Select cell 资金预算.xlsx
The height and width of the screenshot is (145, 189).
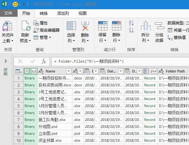55,140
